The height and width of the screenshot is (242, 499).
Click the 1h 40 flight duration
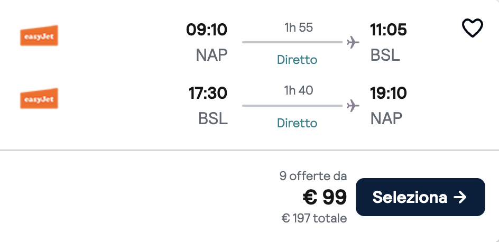299,91
